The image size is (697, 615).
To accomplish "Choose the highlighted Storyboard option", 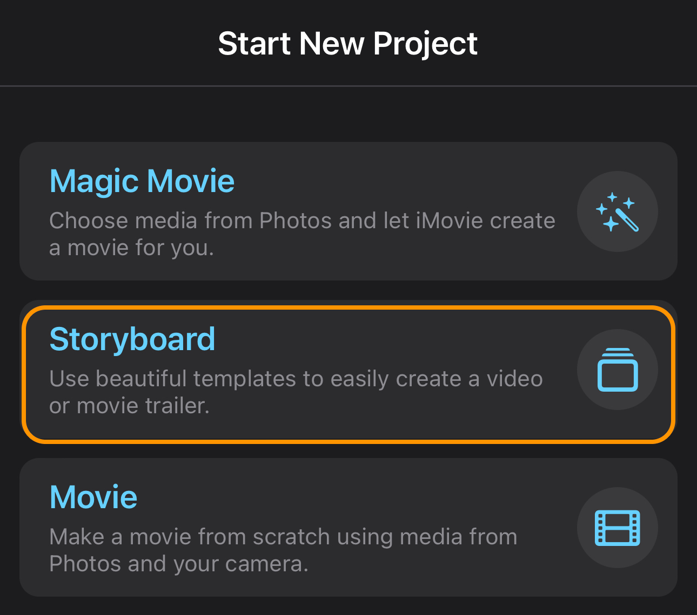I will tap(348, 374).
